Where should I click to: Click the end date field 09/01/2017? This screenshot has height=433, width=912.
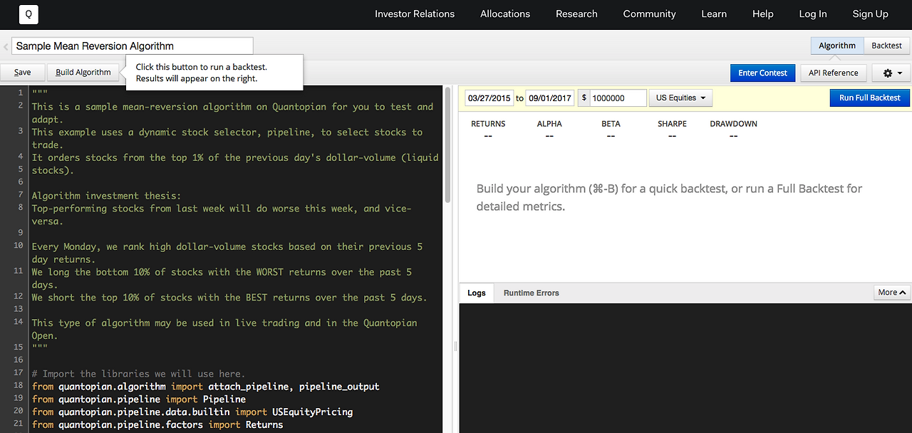tap(549, 98)
